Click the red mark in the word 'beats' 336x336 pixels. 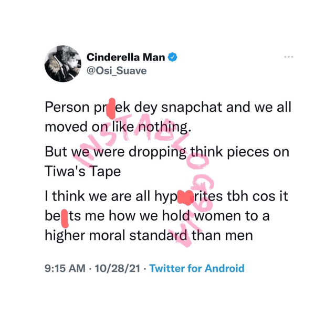click(65, 217)
